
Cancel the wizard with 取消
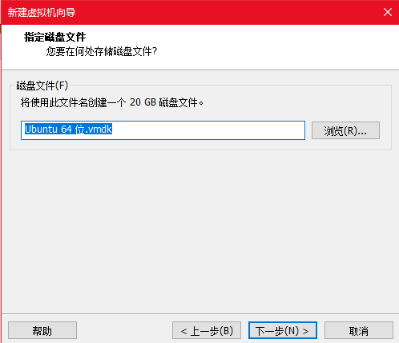click(359, 330)
